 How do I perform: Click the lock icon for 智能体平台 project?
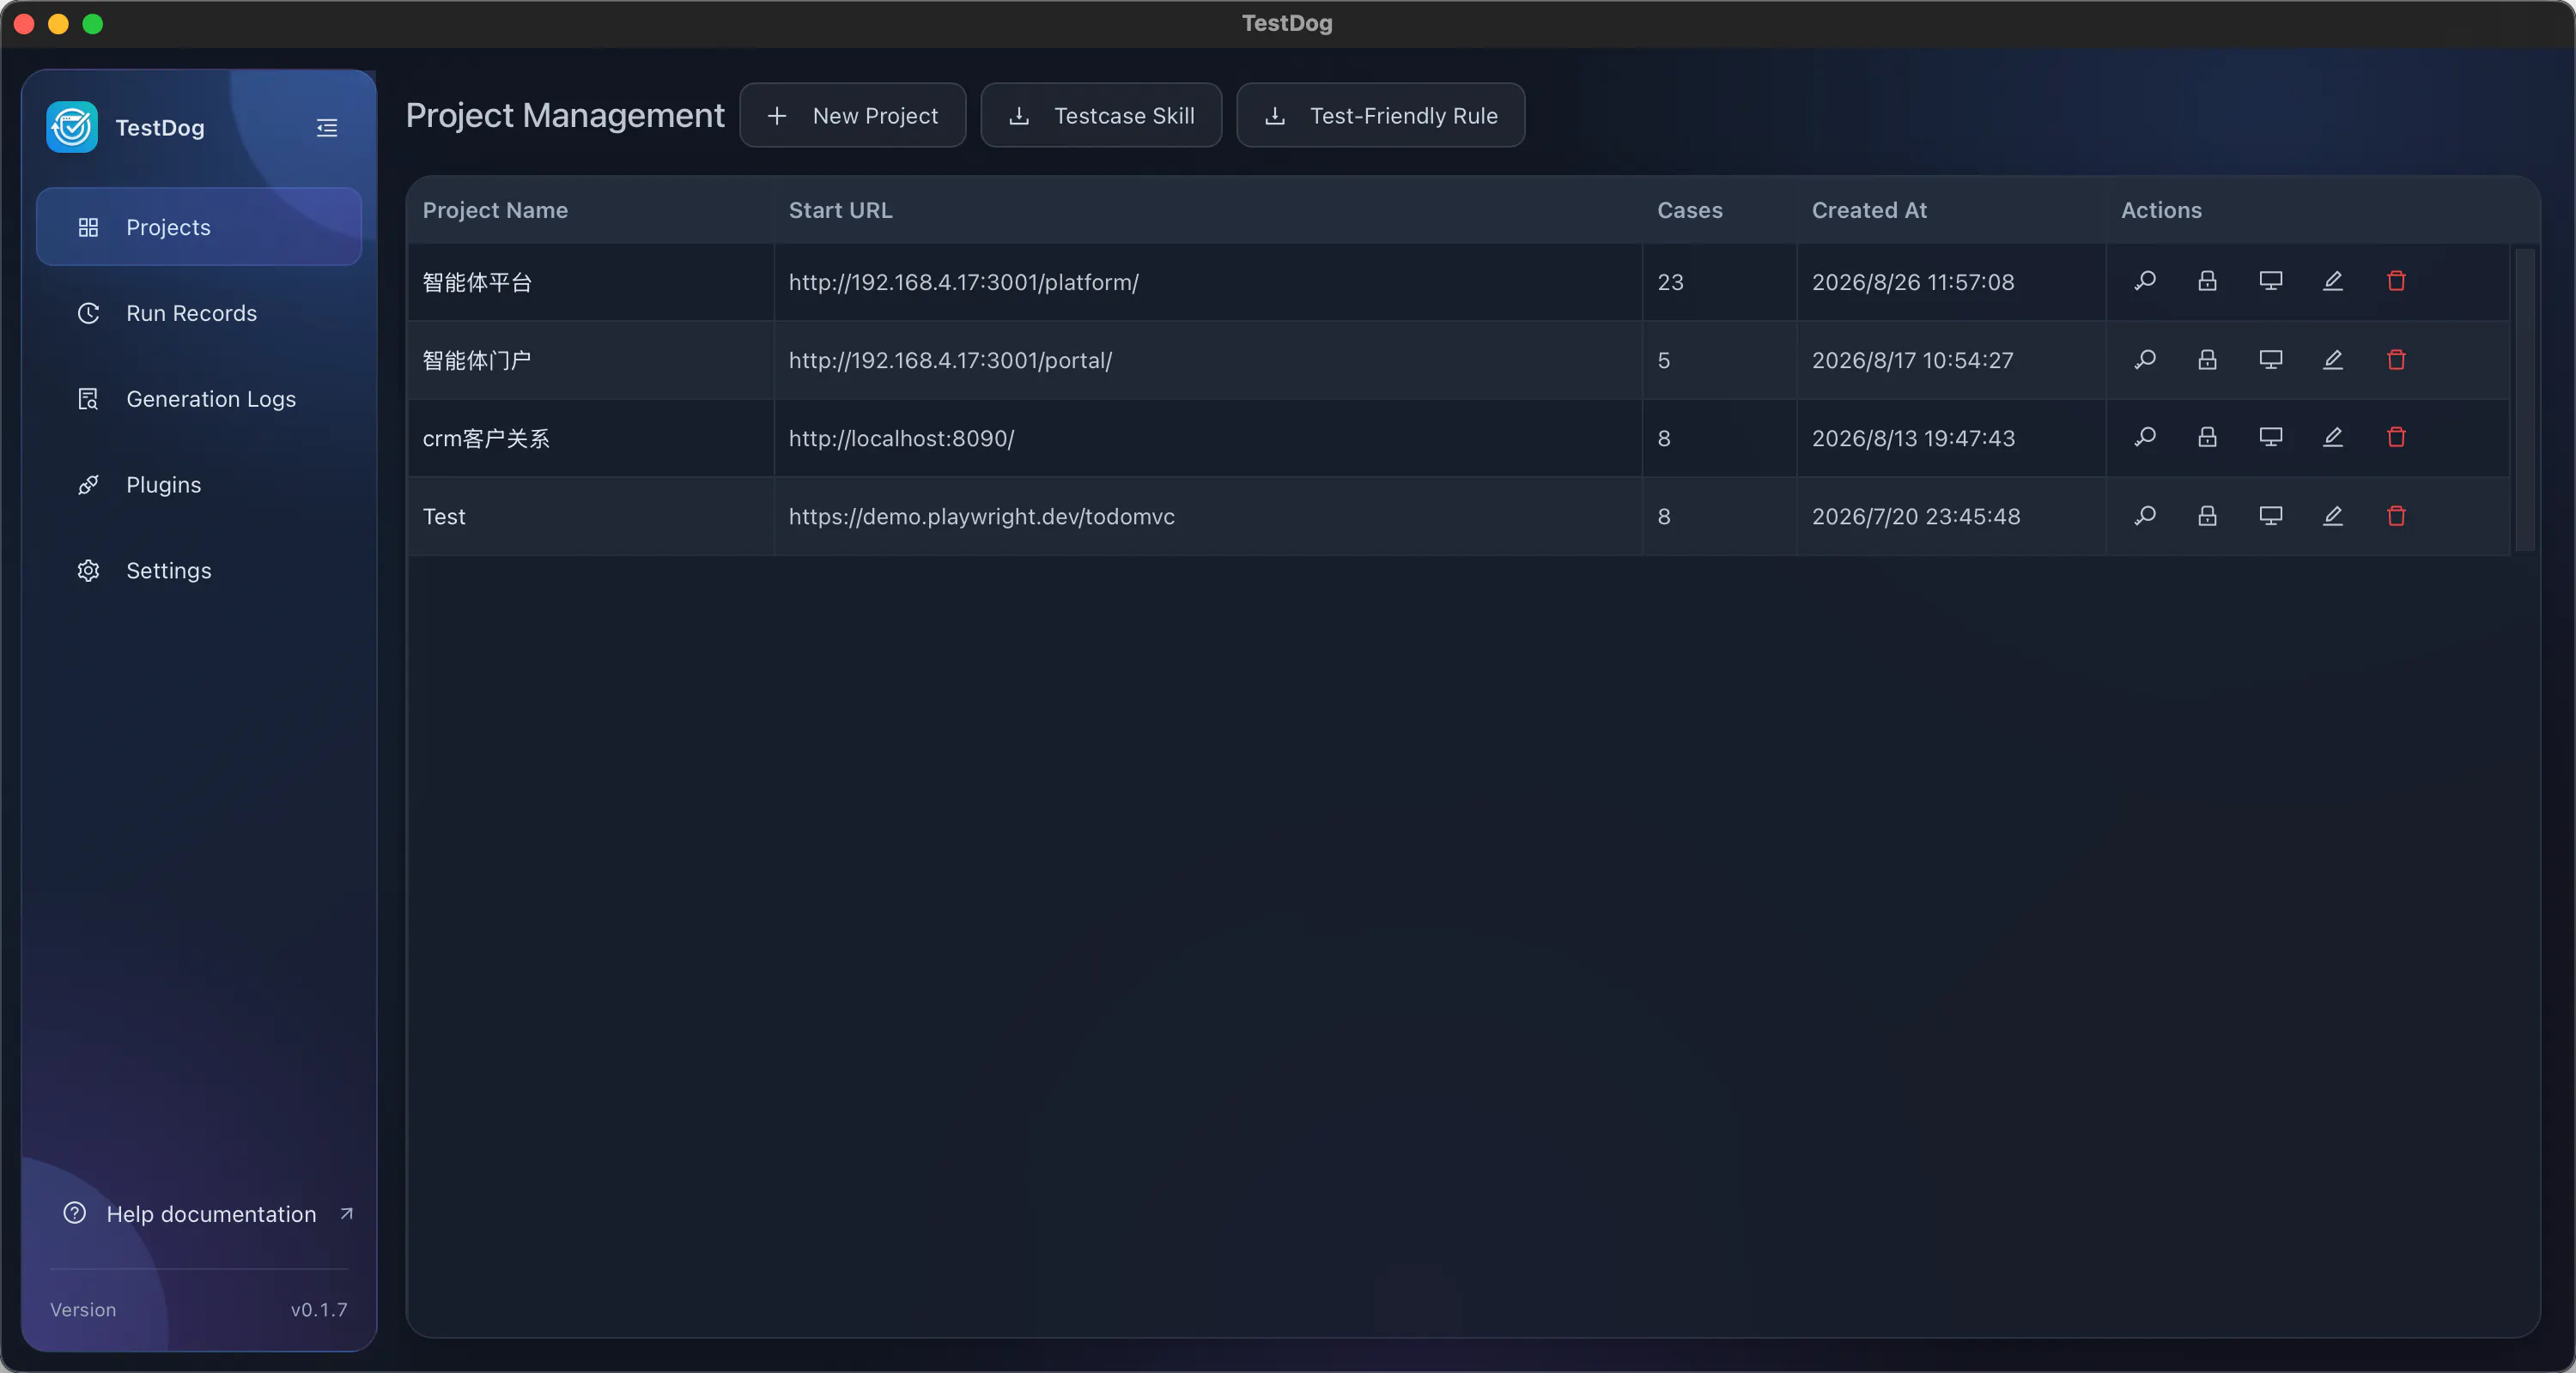(2207, 281)
